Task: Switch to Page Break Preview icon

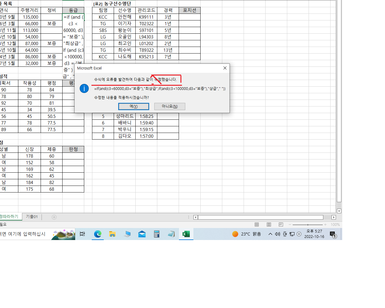Action: point(281,225)
